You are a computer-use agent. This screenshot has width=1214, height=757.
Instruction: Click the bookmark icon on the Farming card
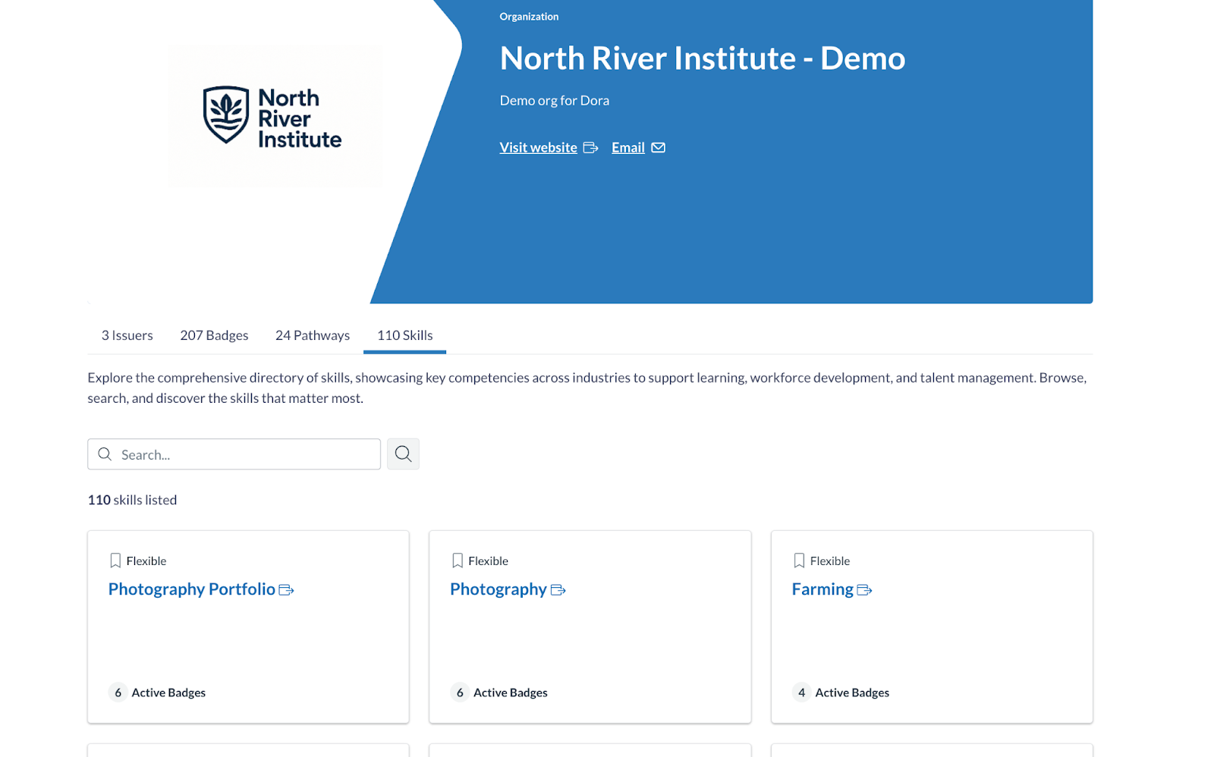coord(799,560)
